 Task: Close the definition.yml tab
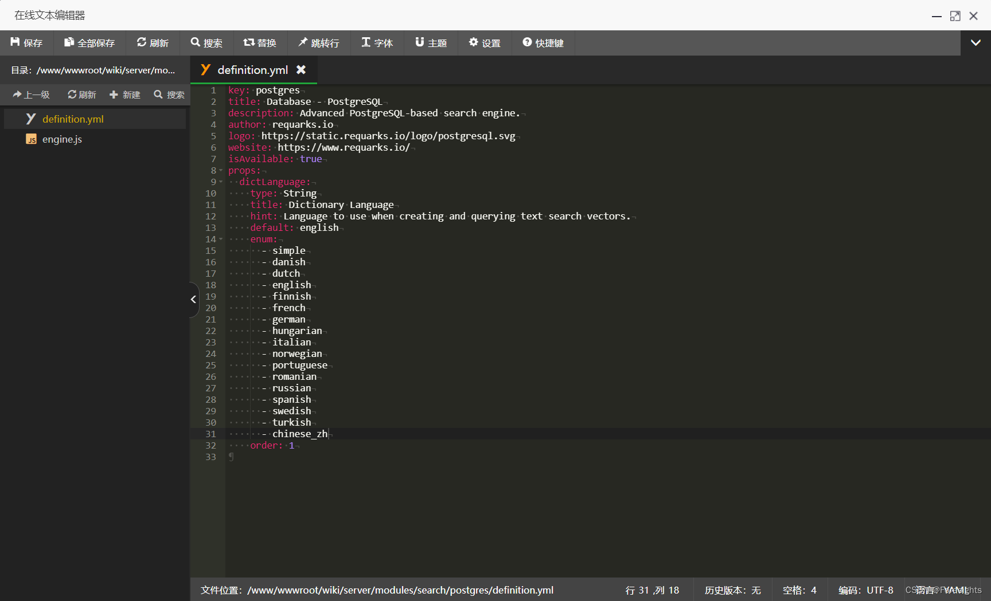tap(301, 70)
